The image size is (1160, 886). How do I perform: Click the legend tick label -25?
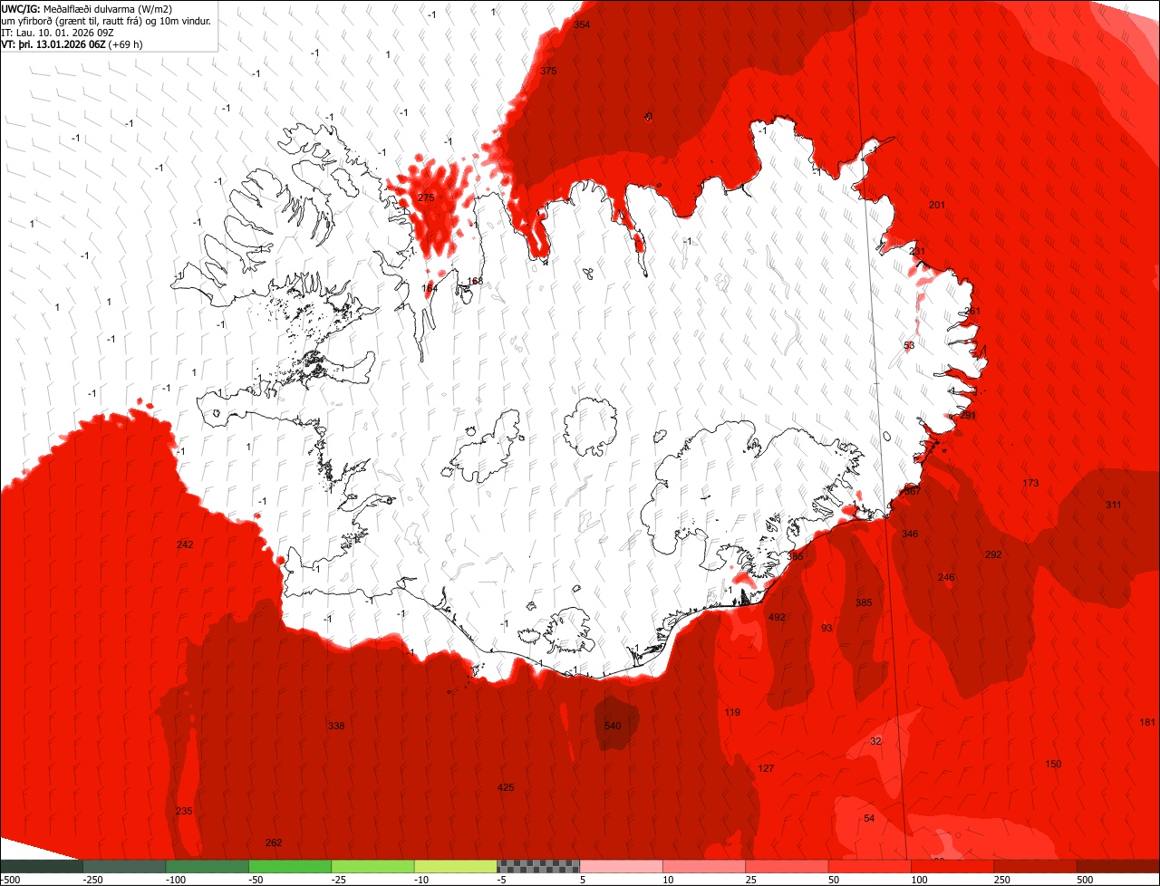click(339, 880)
